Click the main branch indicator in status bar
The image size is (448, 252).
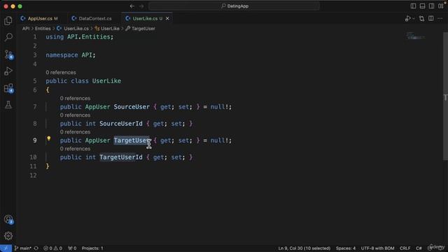(23, 248)
